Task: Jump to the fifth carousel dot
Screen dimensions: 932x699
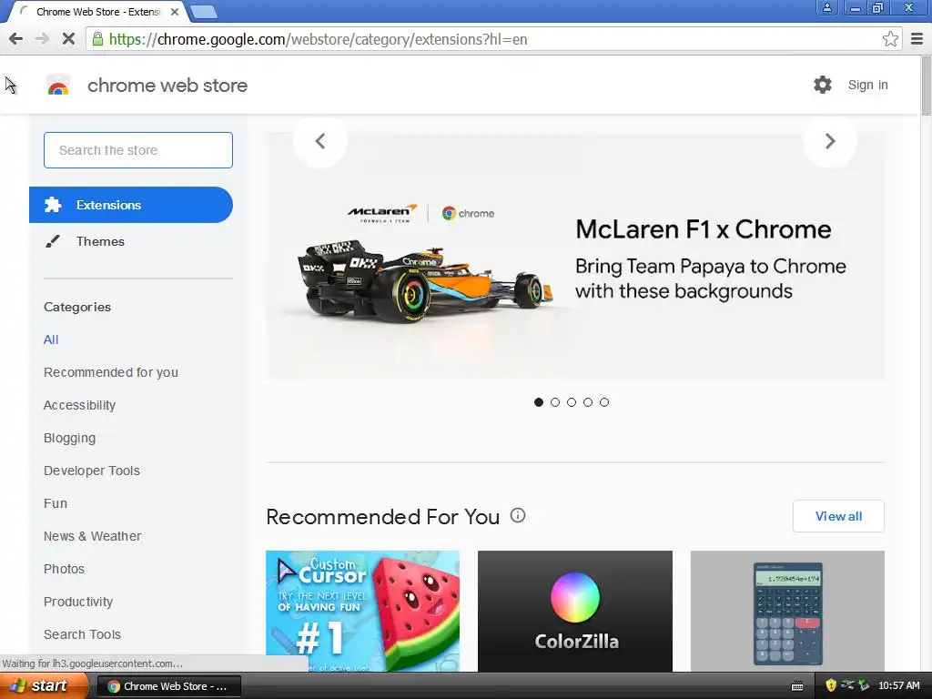Action: [604, 402]
